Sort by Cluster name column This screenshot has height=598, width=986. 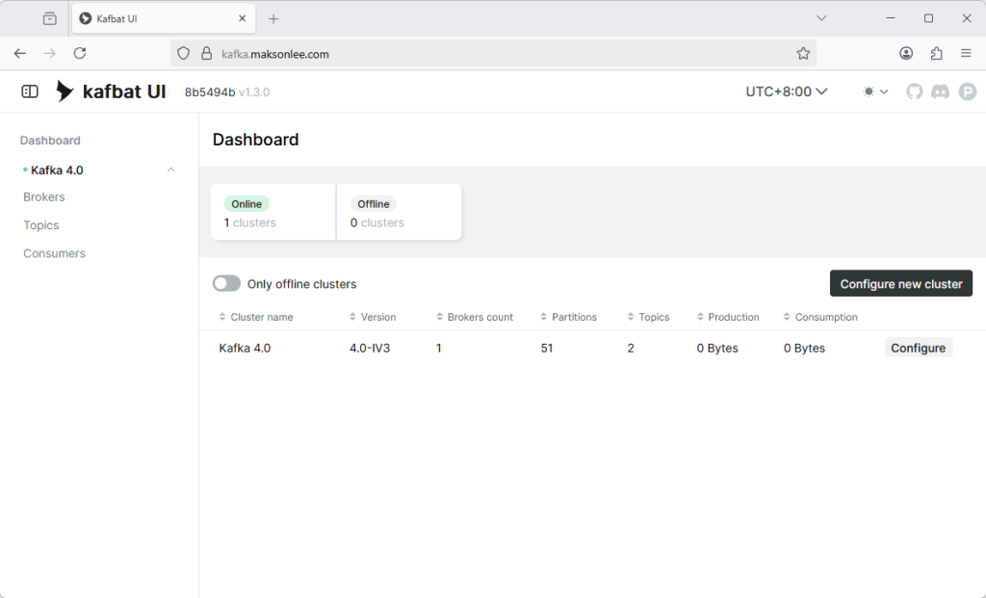[x=256, y=317]
